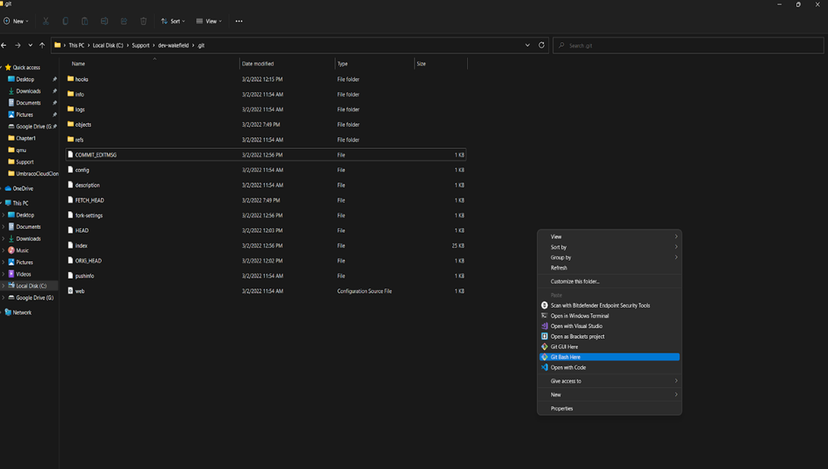Screen dimensions: 828x469
Task: Open the New dropdown in toolbar
Action: 16,21
